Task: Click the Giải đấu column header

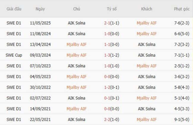Action: 14,9
